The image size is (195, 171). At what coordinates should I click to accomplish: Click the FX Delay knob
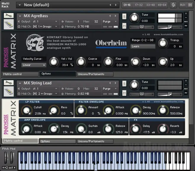135,129
